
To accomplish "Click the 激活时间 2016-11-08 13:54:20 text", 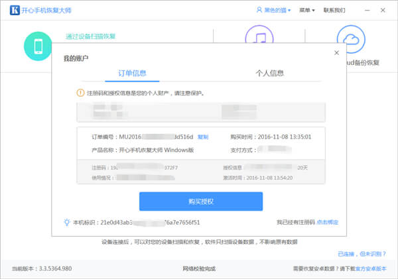I will 257,178.
